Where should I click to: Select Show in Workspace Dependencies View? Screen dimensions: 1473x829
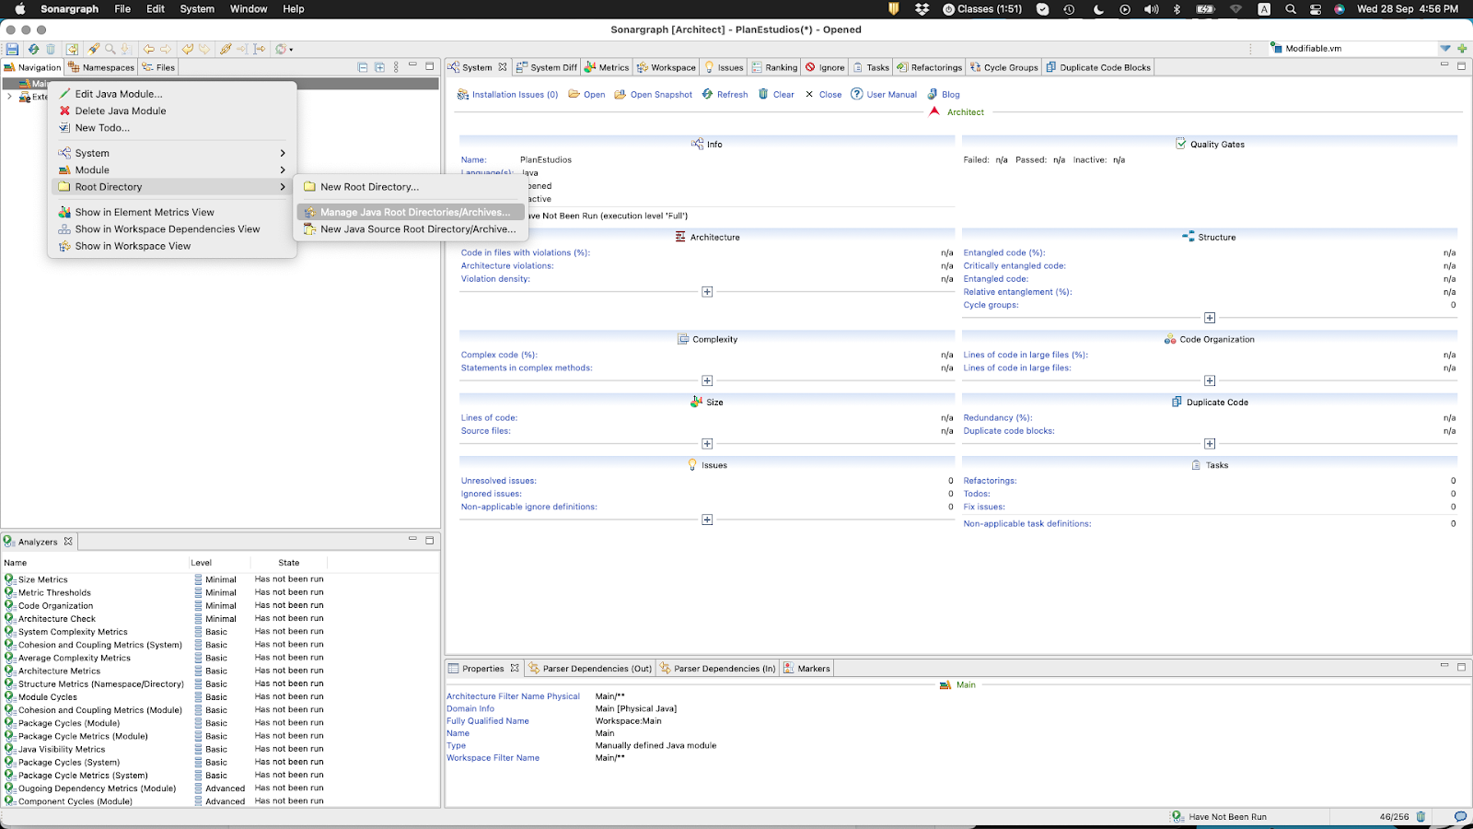pyautogui.click(x=172, y=229)
